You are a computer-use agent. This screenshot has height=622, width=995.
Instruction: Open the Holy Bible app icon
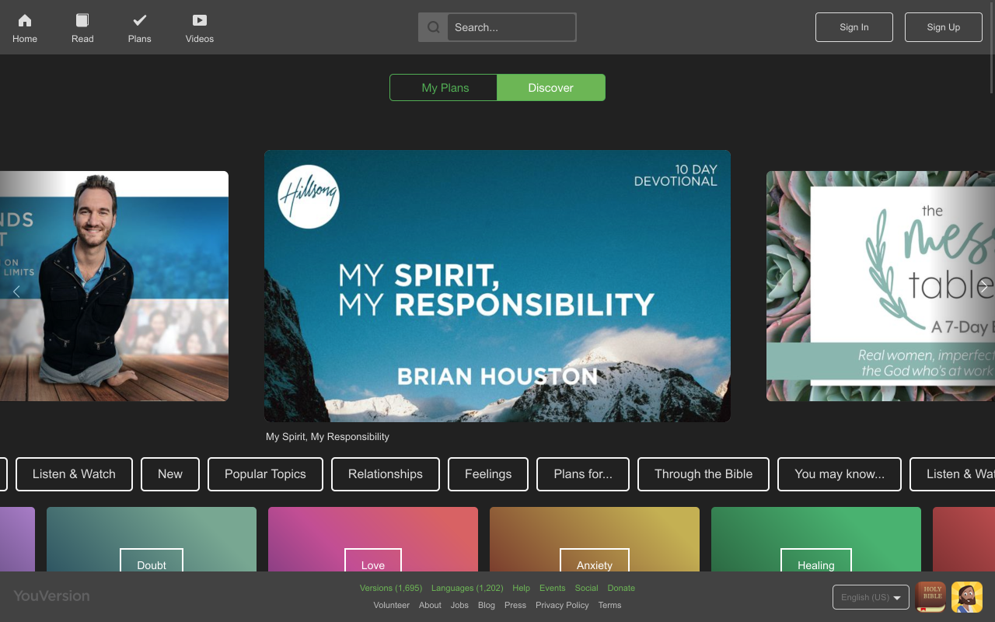931,597
